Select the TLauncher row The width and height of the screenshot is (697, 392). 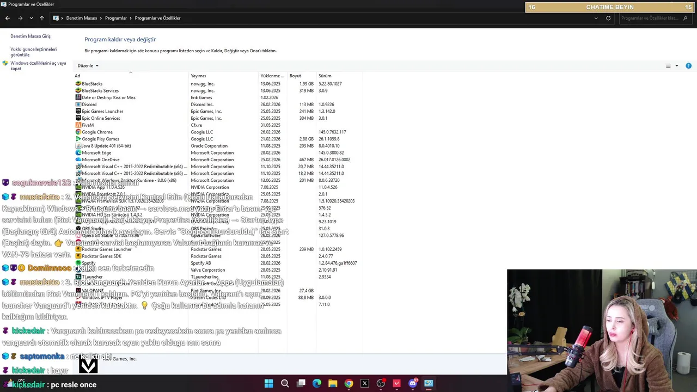(218, 277)
